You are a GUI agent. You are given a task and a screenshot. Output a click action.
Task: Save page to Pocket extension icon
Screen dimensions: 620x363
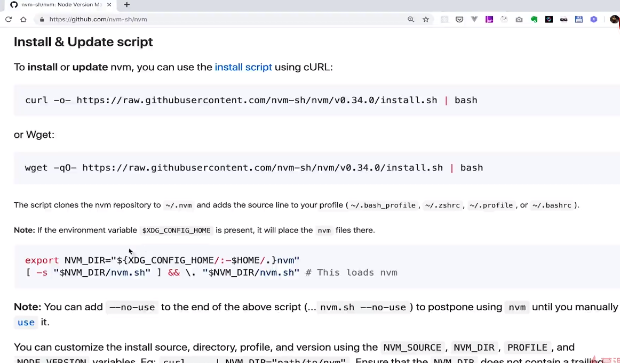tap(459, 19)
